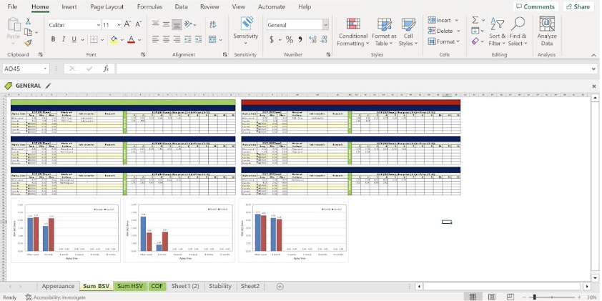Select the Format Painter brush
602x301 pixels.
pos(28,43)
